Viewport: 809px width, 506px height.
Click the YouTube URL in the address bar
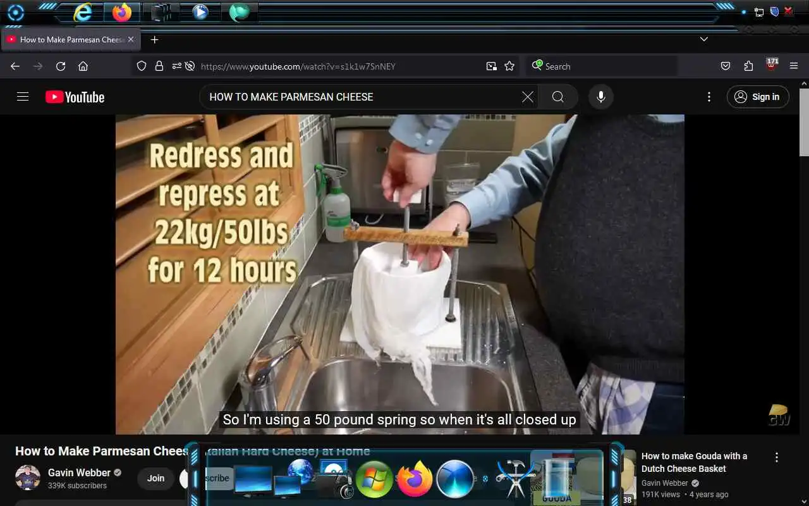pos(298,66)
